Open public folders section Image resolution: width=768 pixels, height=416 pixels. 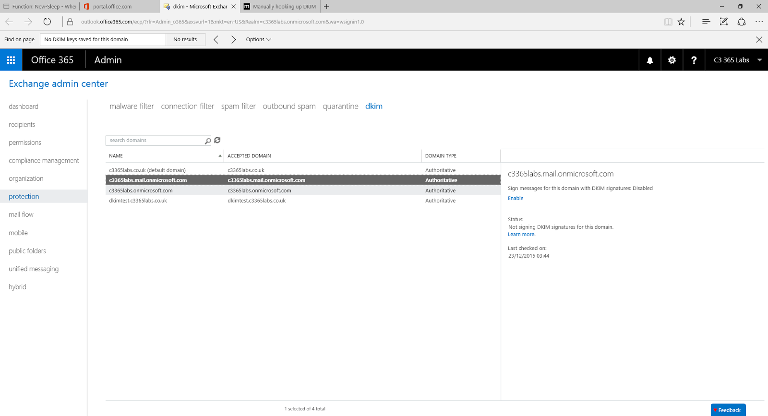[x=27, y=251]
